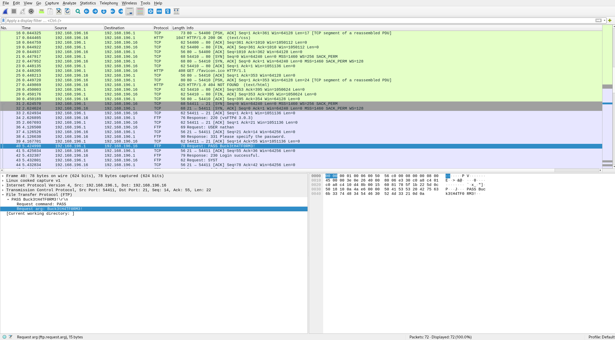Select packet 36 Request: USER nathan
This screenshot has width=615, height=340.
pos(301,127)
